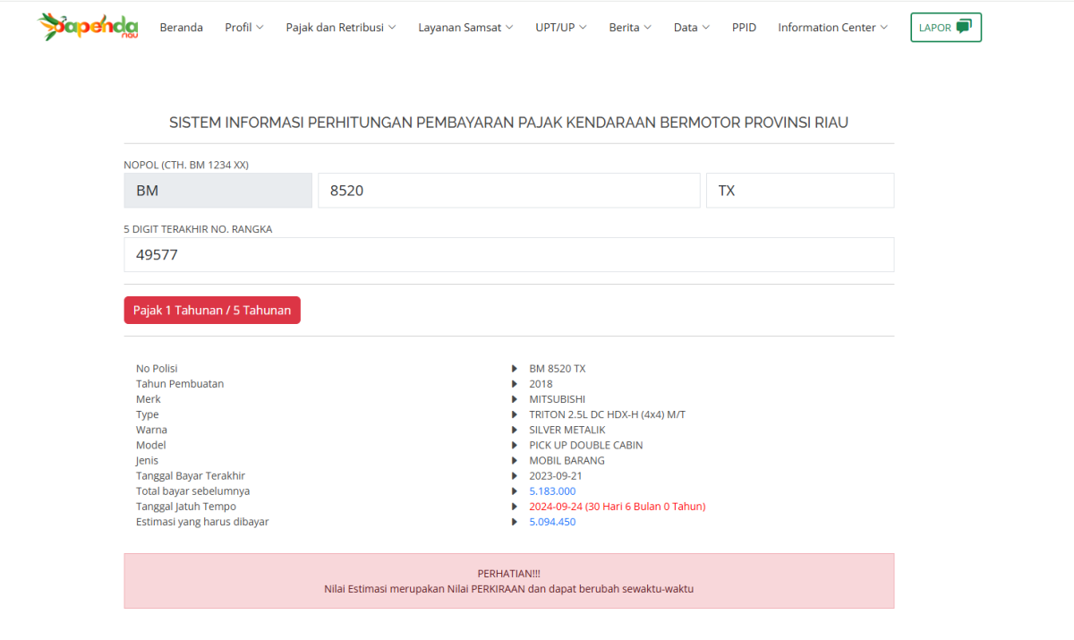
Task: Click the chat icon in LAPOR button
Action: coord(964,27)
